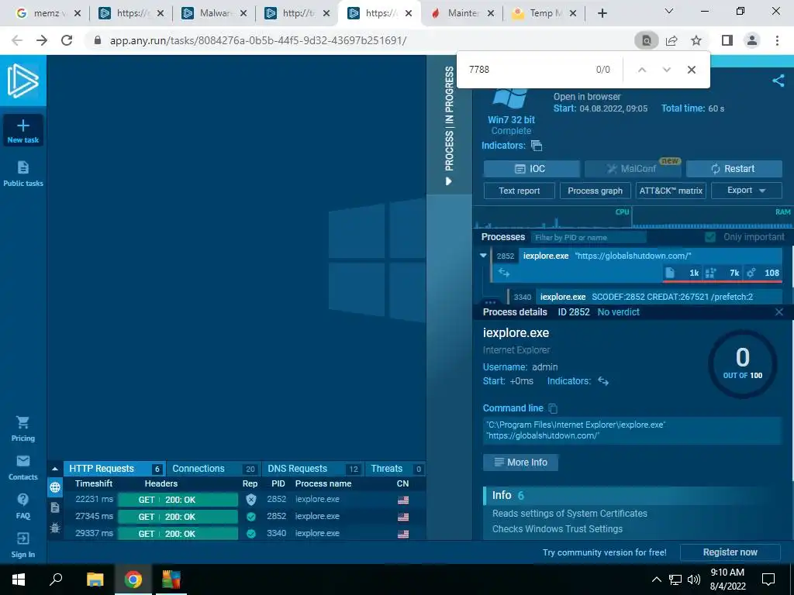The width and height of the screenshot is (794, 595).
Task: Click the share icon in task panel
Action: coord(778,81)
